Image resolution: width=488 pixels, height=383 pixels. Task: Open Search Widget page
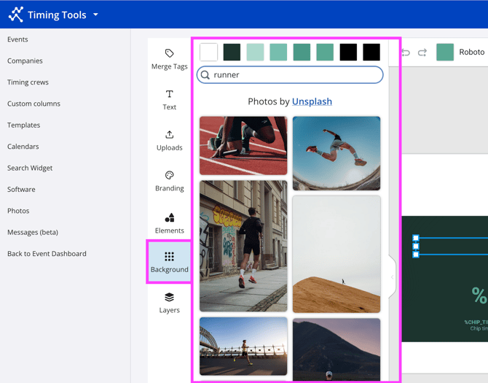tap(30, 168)
